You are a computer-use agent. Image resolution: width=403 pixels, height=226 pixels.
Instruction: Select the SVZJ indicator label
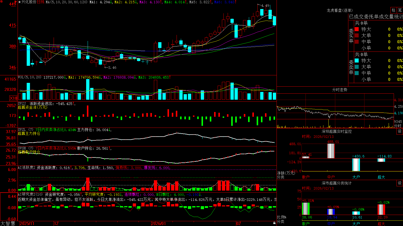tap(22, 103)
